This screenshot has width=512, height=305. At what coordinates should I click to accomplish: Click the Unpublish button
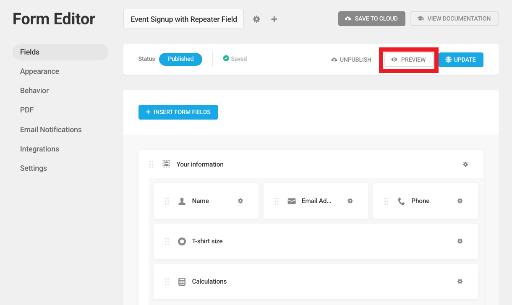[x=351, y=60]
